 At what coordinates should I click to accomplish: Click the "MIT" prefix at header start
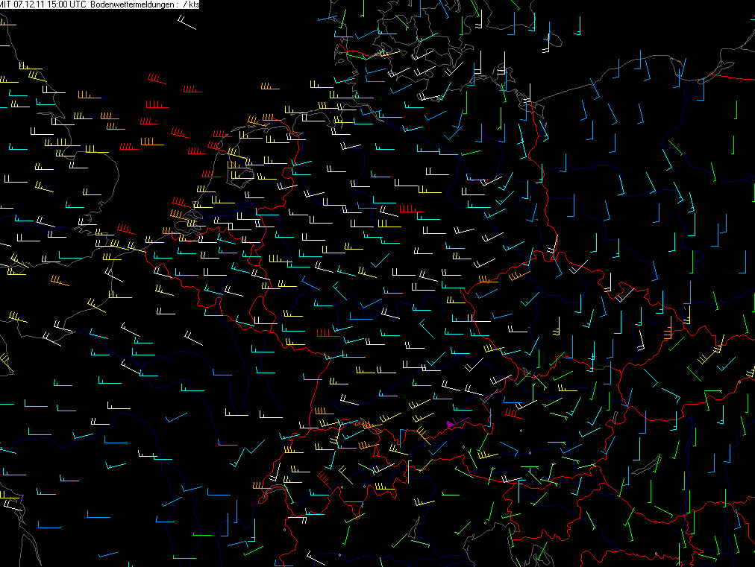tap(7, 4)
